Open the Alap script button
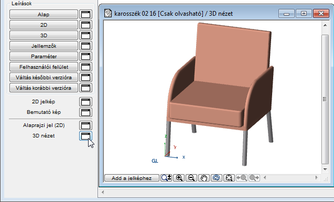Viewport: 334px width, 202px height. point(44,14)
